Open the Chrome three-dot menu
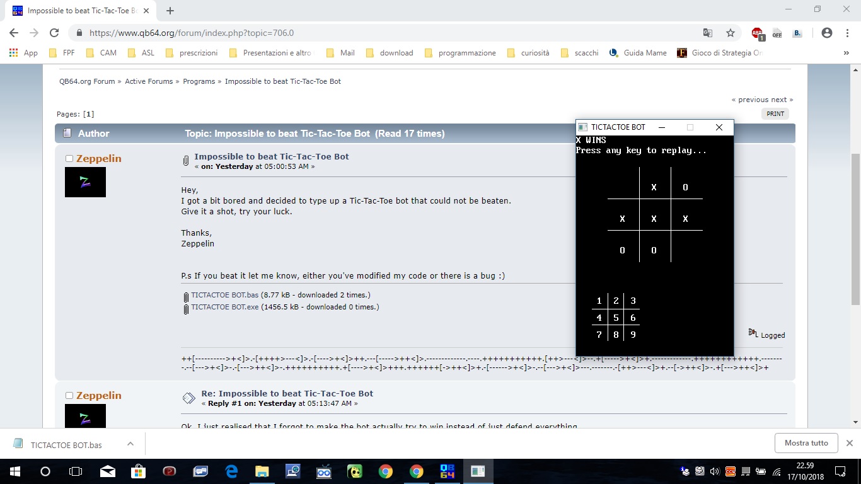The width and height of the screenshot is (861, 484). coord(847,33)
